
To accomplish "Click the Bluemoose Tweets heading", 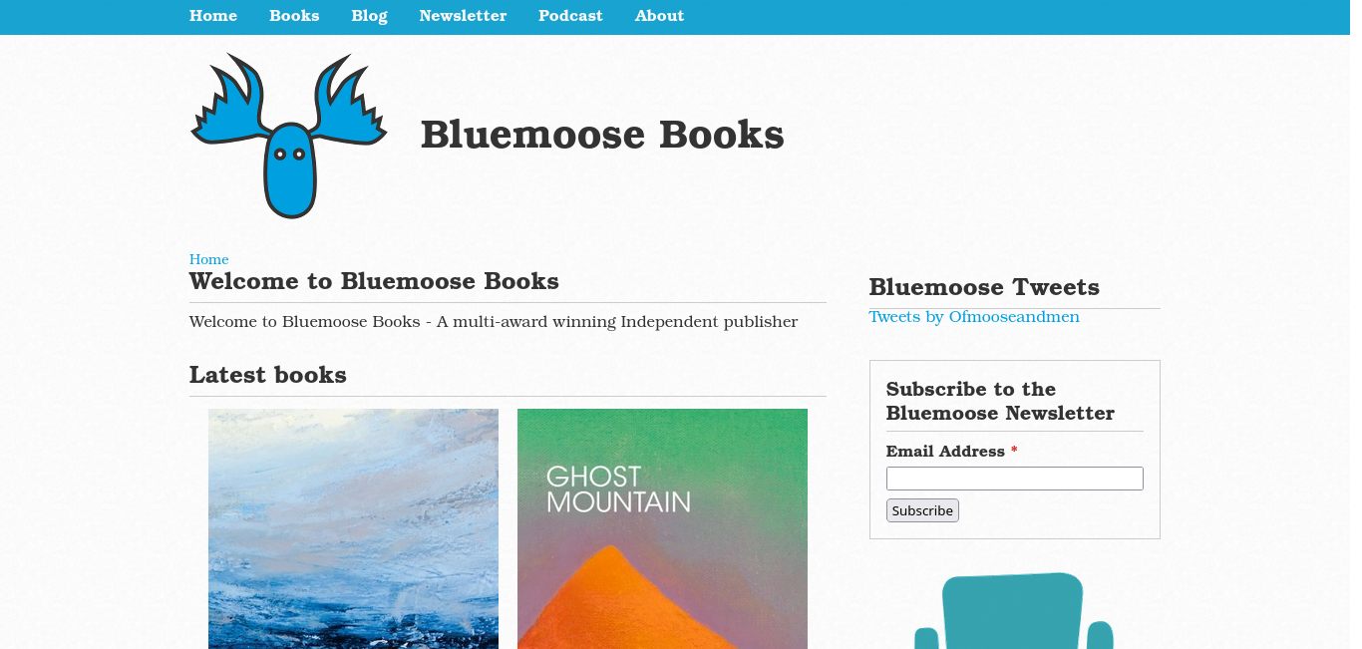I will [984, 287].
